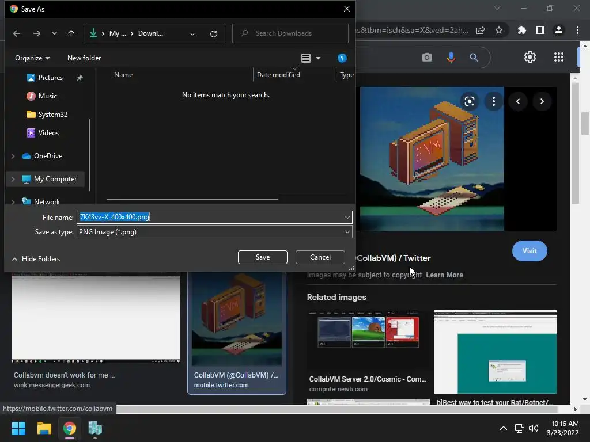
Task: Click the Visit button
Action: pyautogui.click(x=530, y=251)
